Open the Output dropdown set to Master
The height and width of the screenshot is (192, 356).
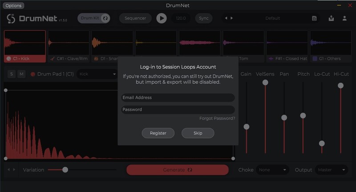coord(332,170)
